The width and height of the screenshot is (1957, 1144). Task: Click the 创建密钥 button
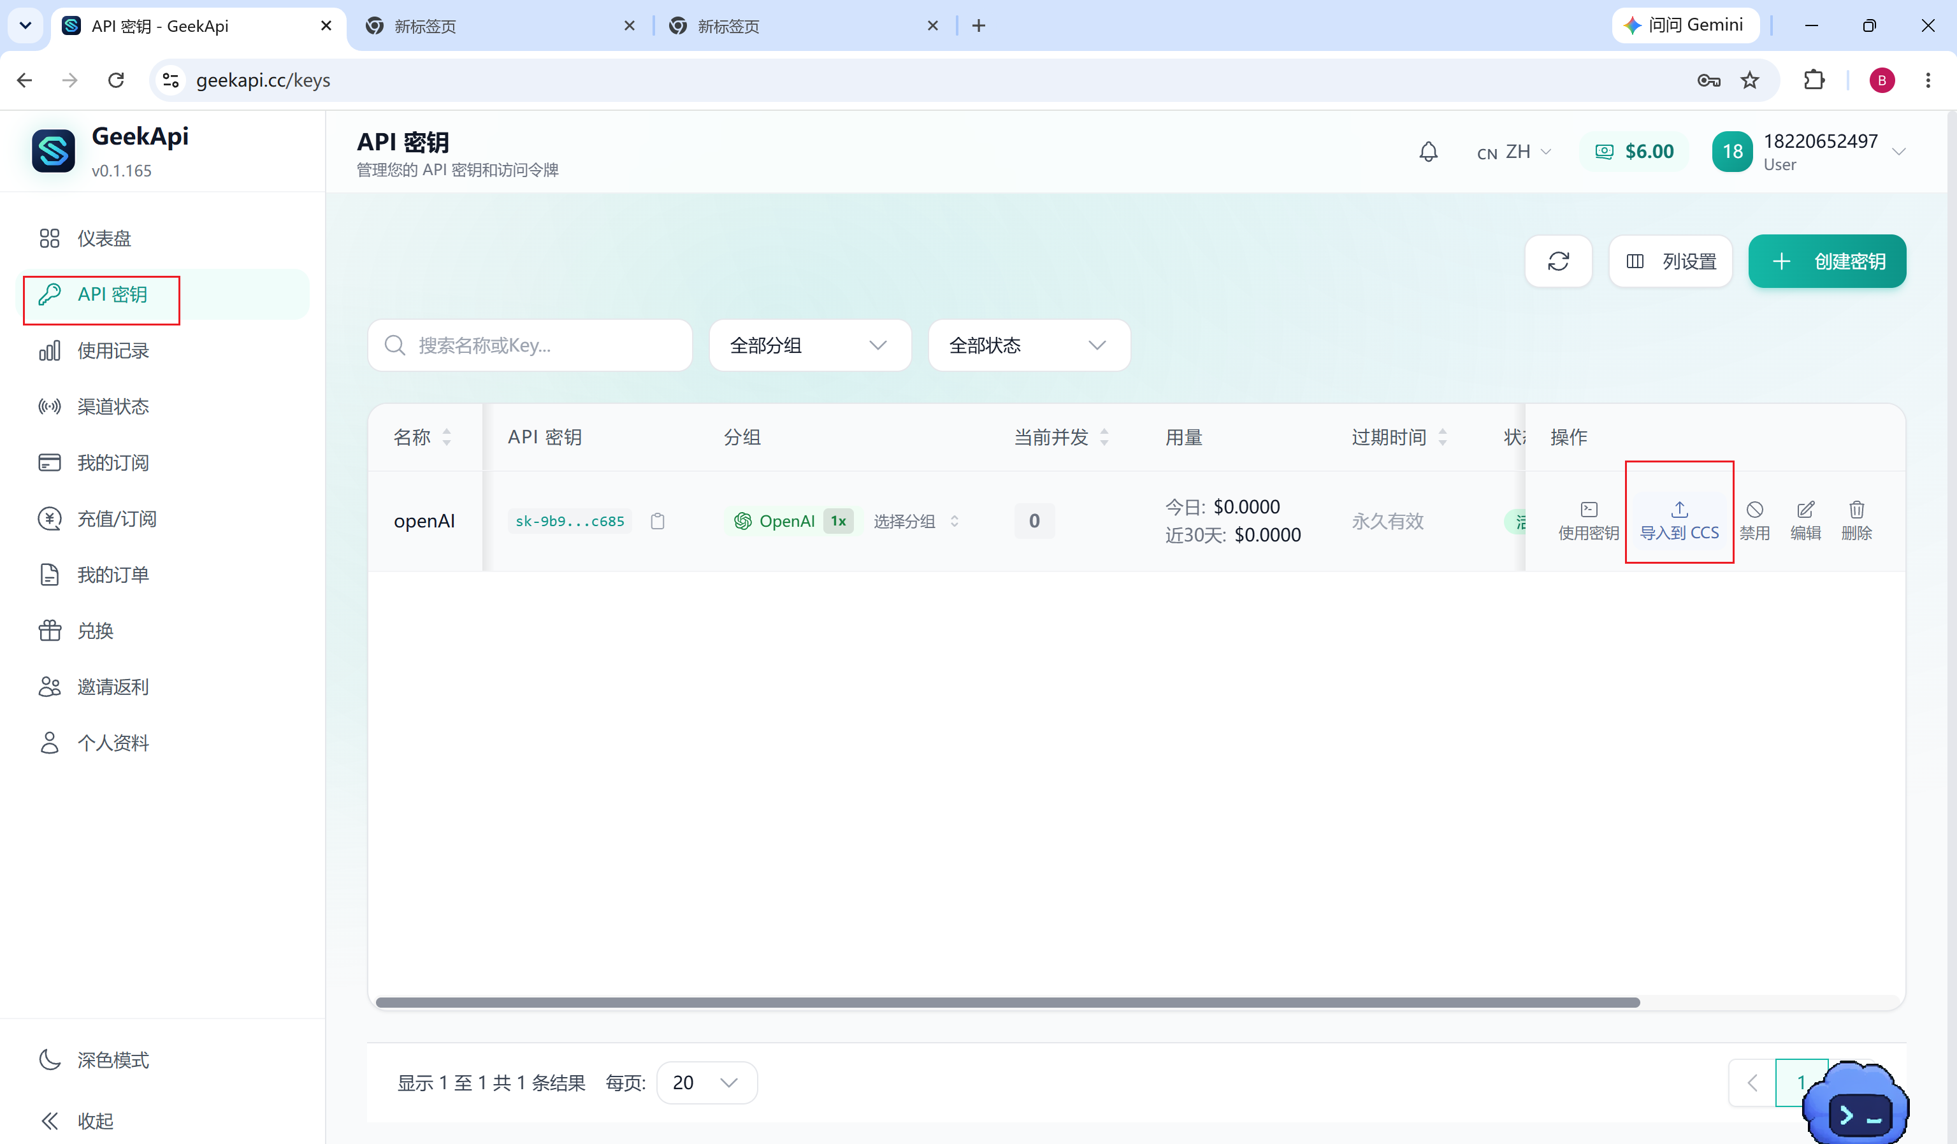[x=1826, y=262]
